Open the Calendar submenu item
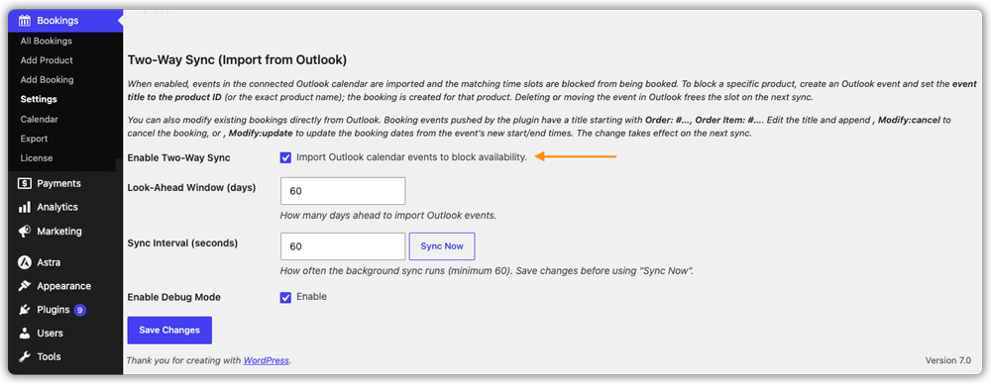 pos(40,119)
